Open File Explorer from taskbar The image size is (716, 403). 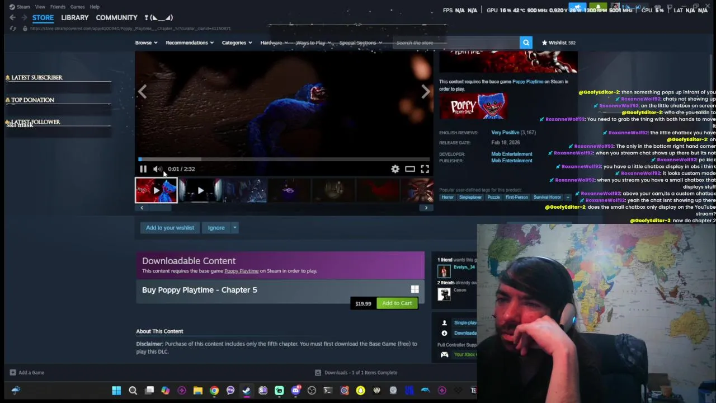198,391
